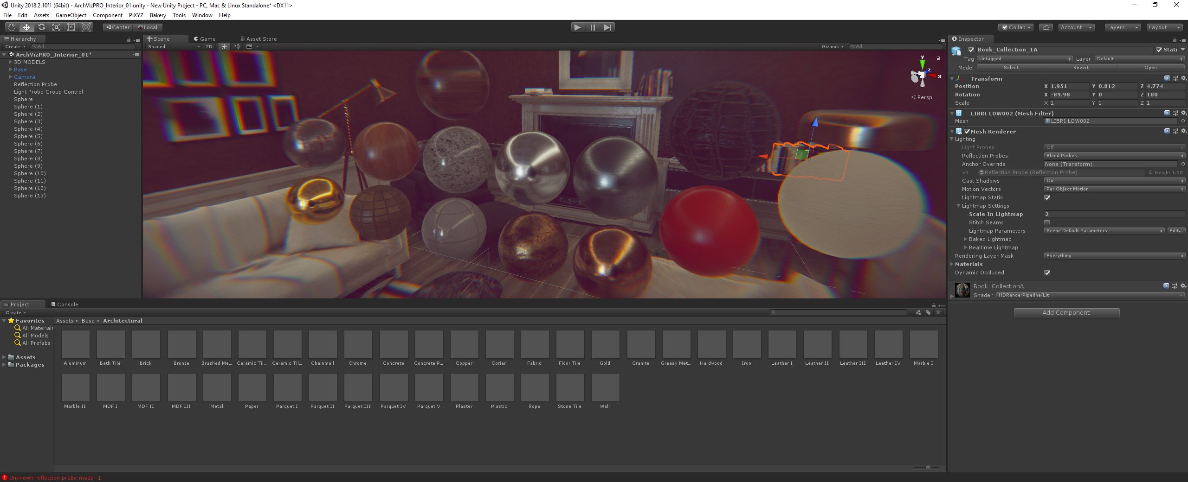
Task: Click the Add Component button
Action: coord(1066,312)
